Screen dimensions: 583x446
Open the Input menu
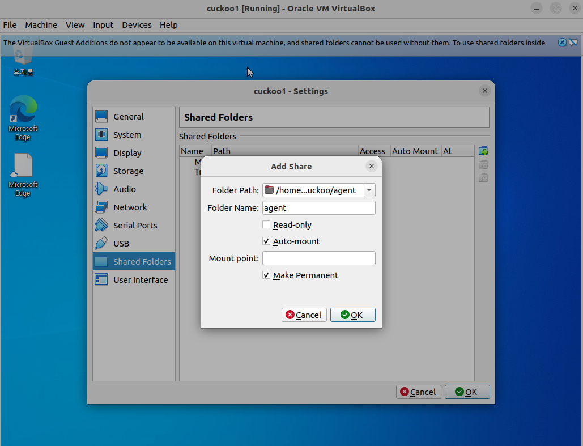[x=103, y=25]
